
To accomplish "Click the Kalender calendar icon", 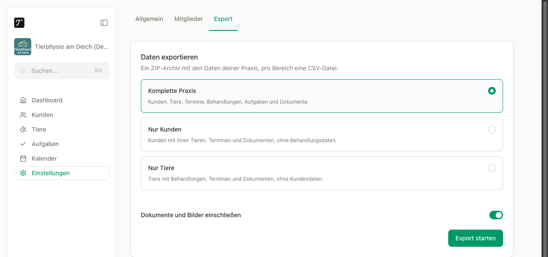I will (23, 158).
